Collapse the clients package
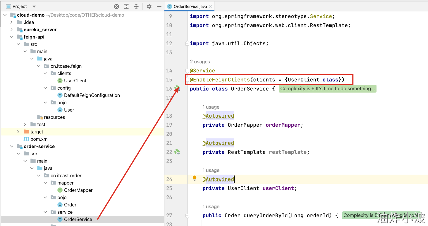This screenshot has width=428, height=226. tap(45, 73)
